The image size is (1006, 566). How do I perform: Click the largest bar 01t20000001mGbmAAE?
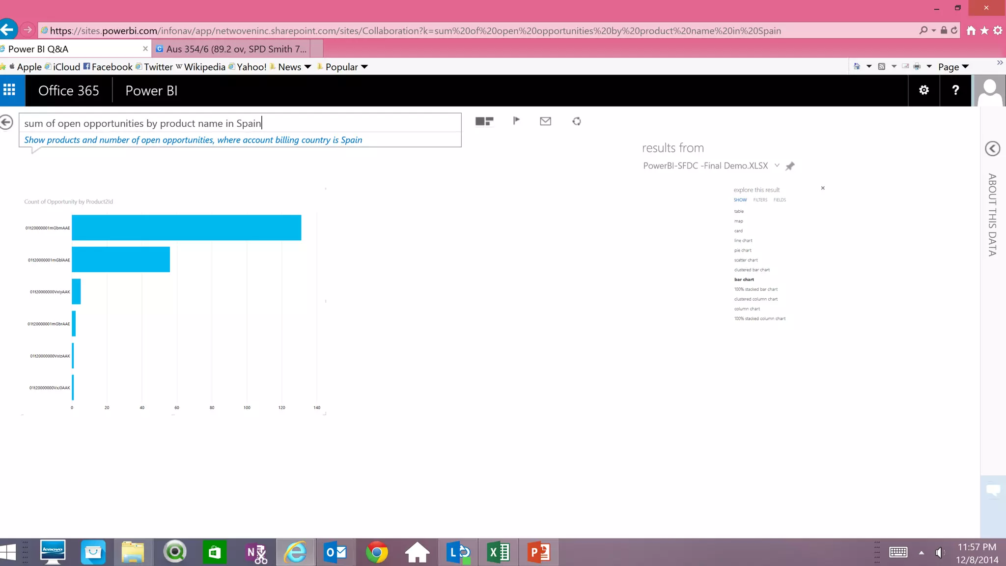click(186, 227)
